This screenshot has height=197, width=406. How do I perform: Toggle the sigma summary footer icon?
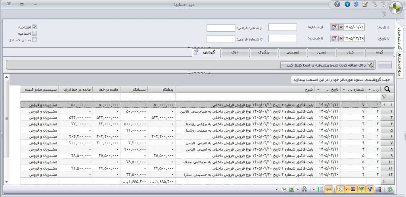[340, 189]
